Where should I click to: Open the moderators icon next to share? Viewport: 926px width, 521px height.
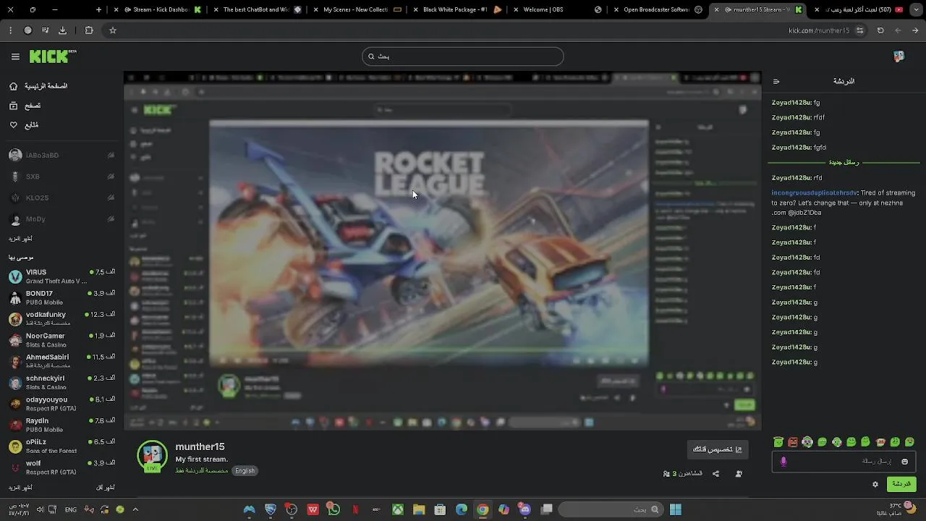(739, 474)
